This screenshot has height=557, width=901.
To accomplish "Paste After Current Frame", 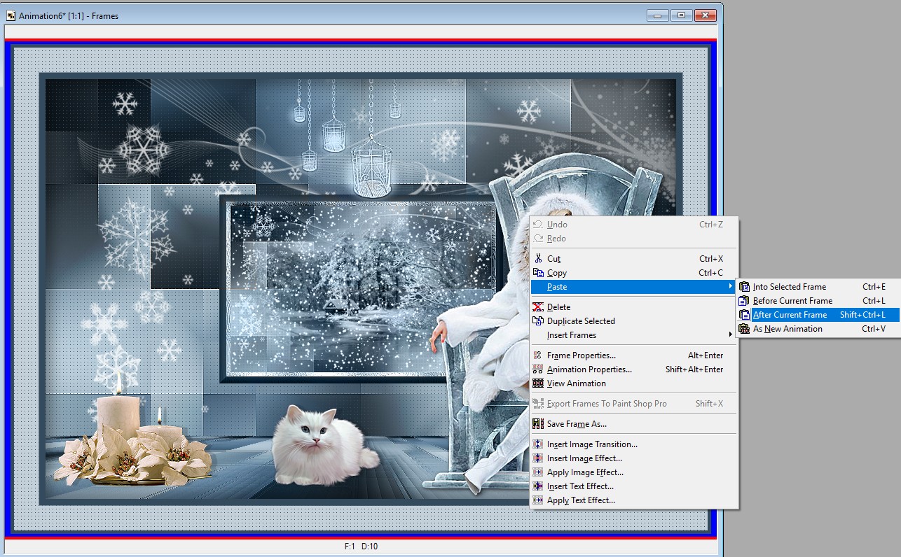I will tap(818, 315).
